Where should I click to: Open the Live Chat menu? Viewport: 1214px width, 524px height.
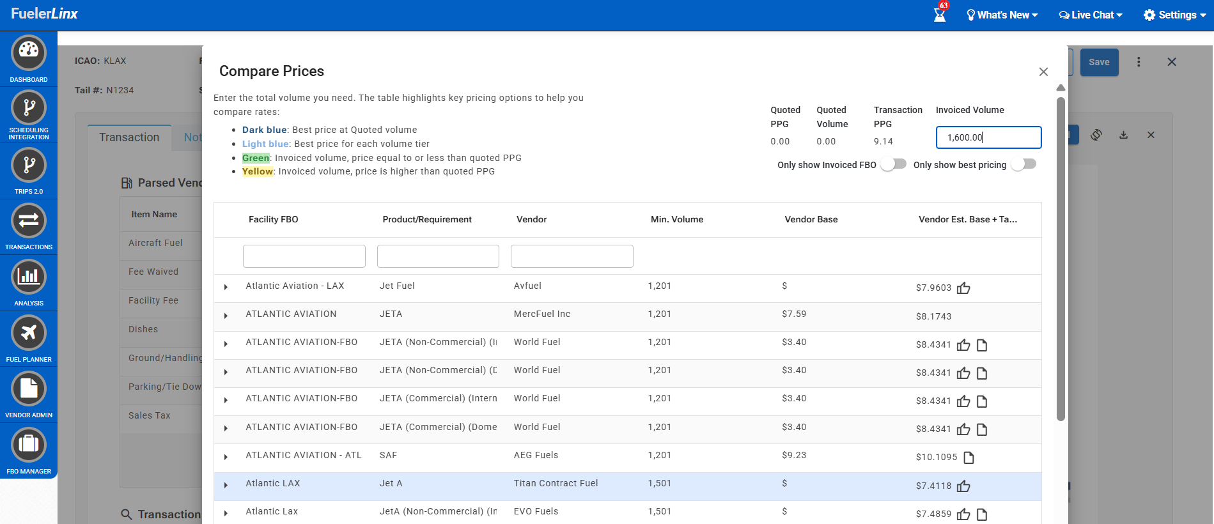click(1091, 15)
